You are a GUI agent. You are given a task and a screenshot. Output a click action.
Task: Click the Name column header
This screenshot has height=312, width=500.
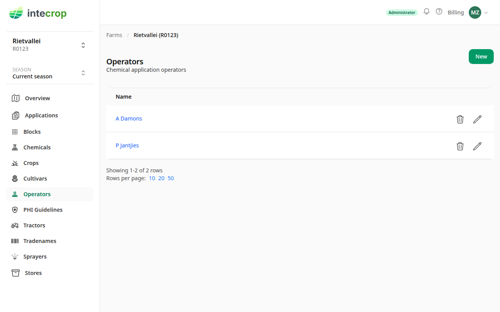pos(123,97)
